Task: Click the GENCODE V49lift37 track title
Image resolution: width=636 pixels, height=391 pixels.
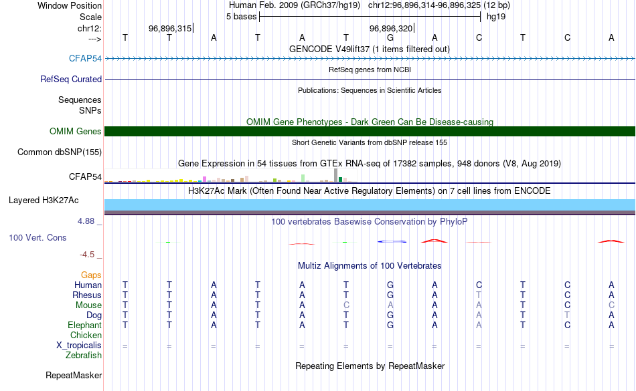Action: [370, 49]
